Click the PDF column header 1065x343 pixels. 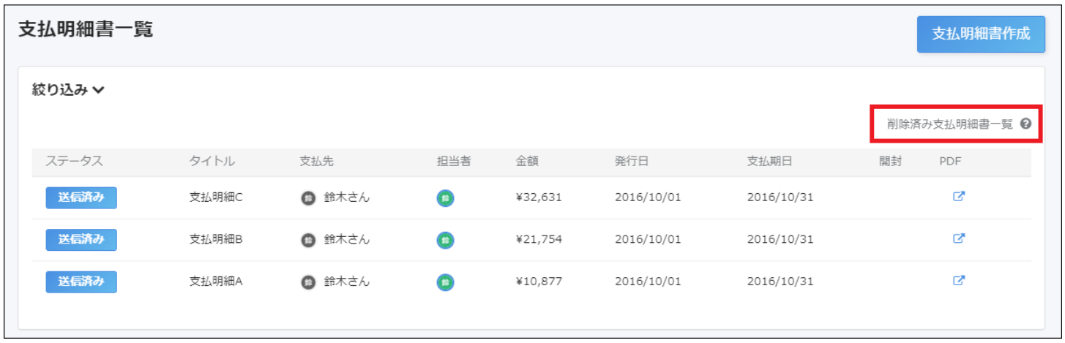[949, 162]
